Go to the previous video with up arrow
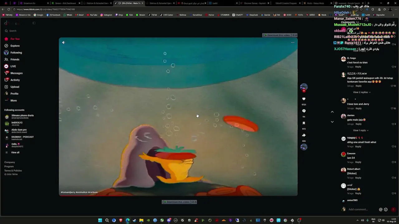Image resolution: width=399 pixels, height=224 pixels. tap(332, 112)
